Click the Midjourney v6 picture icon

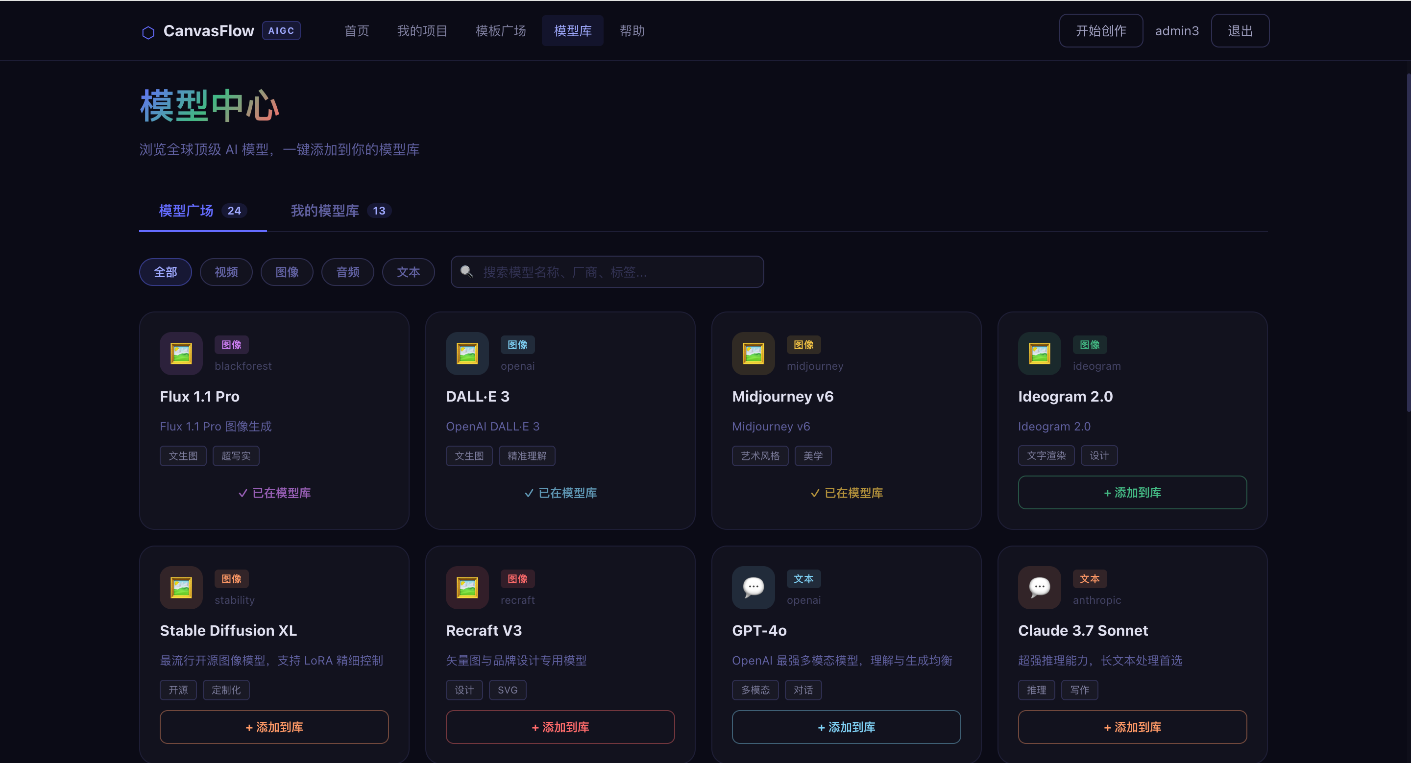[753, 354]
